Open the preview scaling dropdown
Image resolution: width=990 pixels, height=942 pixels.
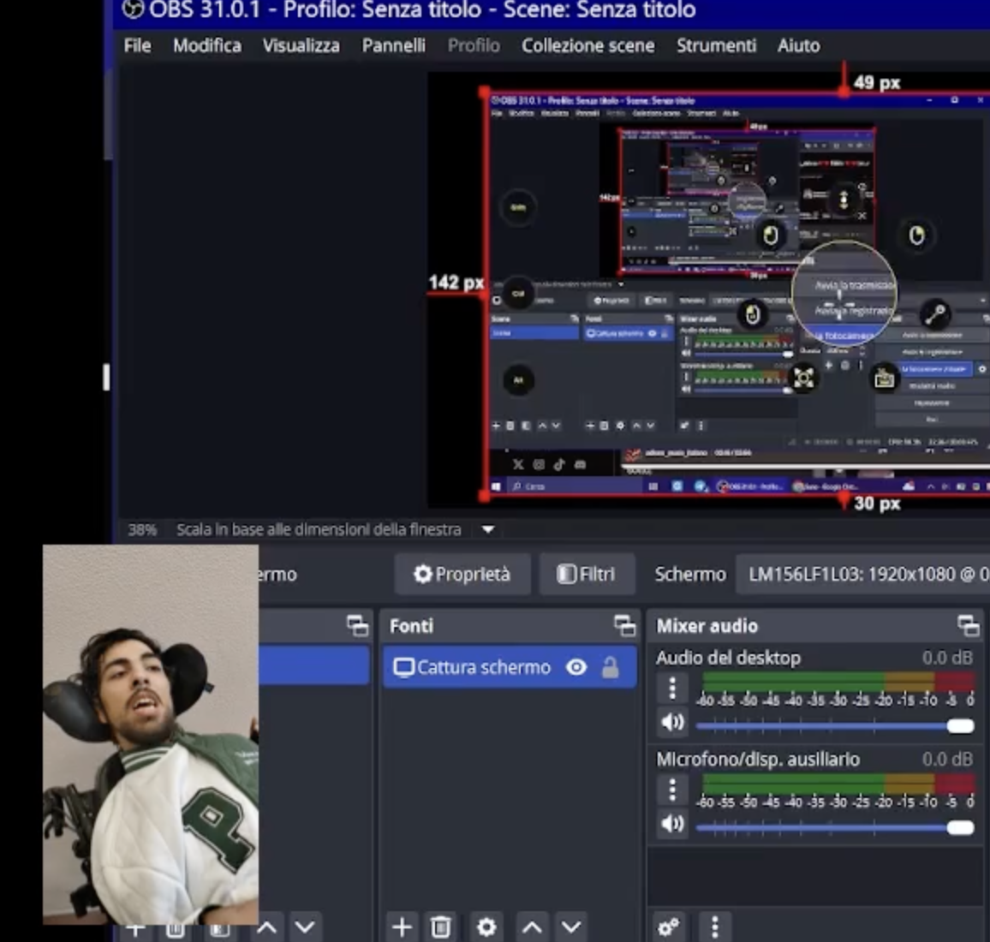(488, 530)
